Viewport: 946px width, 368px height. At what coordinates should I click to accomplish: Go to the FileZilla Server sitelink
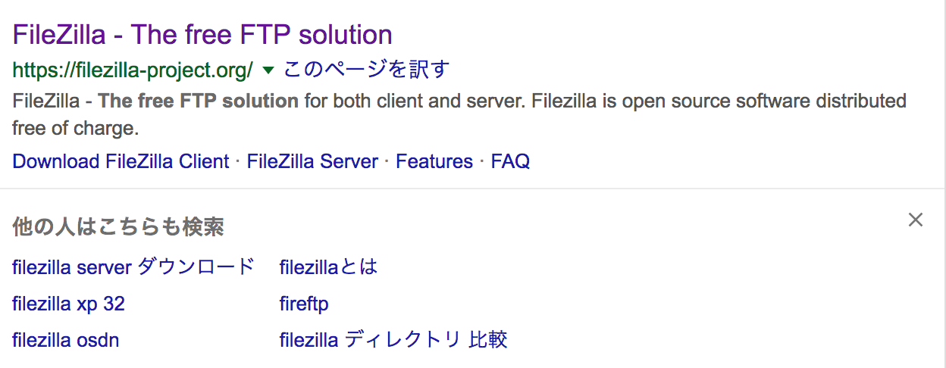tap(312, 161)
